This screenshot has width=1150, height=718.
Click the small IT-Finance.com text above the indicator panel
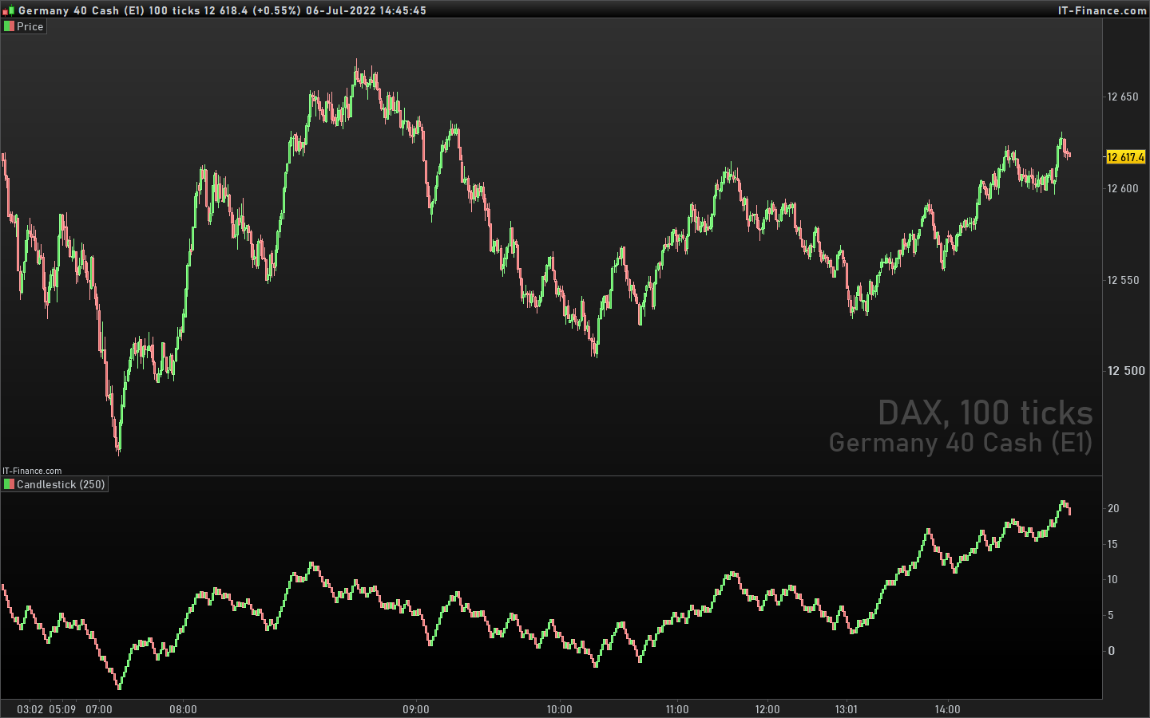coord(32,471)
